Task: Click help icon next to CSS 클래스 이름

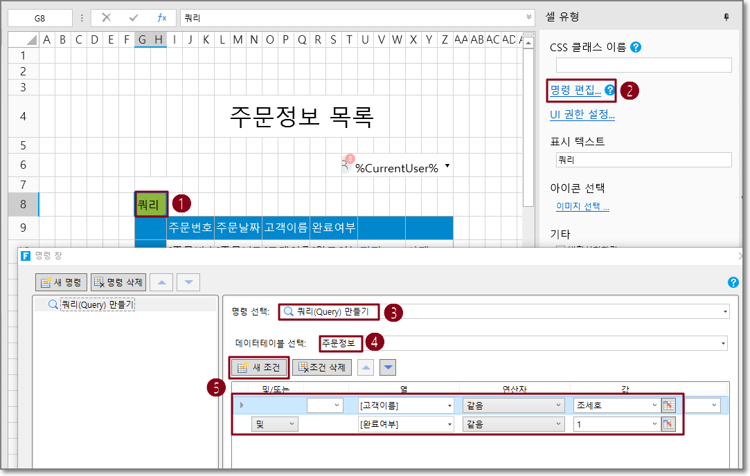Action: click(x=636, y=48)
